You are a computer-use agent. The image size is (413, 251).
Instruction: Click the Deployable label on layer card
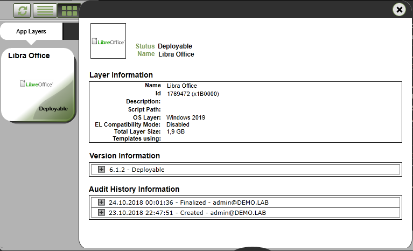(x=53, y=109)
